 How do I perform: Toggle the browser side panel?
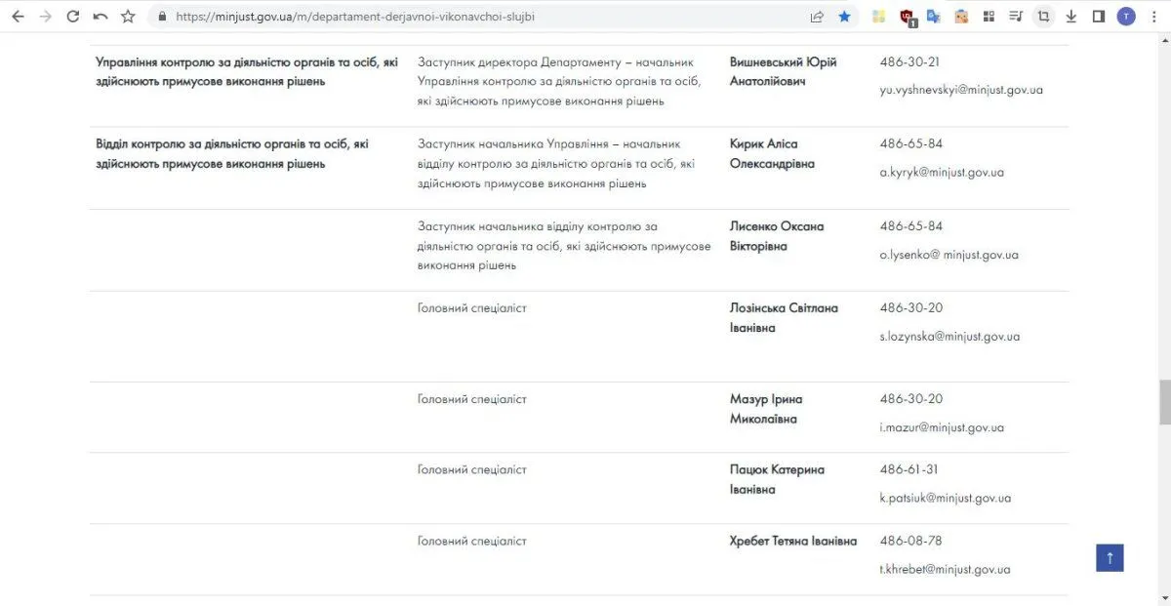point(1098,17)
